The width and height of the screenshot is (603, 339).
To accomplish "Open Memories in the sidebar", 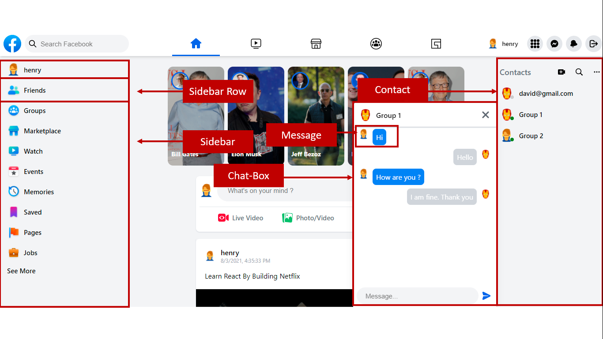I will [x=64, y=192].
